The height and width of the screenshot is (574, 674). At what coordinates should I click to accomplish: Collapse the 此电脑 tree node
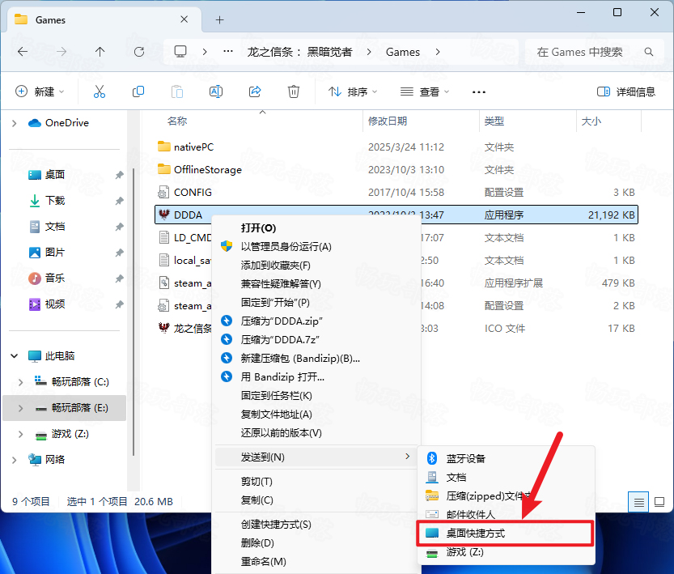point(15,356)
